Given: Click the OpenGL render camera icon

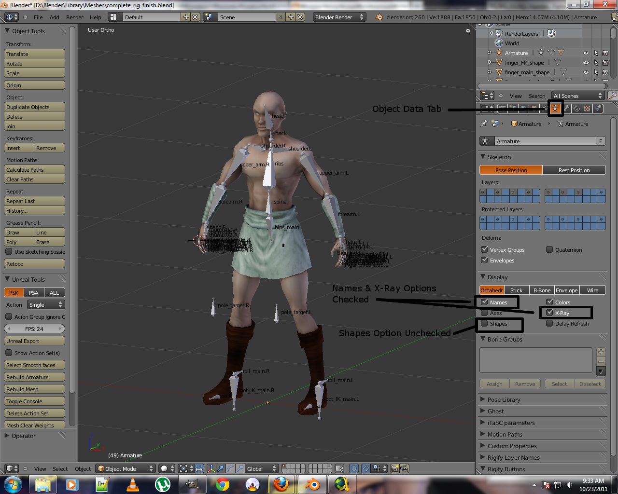Looking at the screenshot, I should tap(395, 468).
